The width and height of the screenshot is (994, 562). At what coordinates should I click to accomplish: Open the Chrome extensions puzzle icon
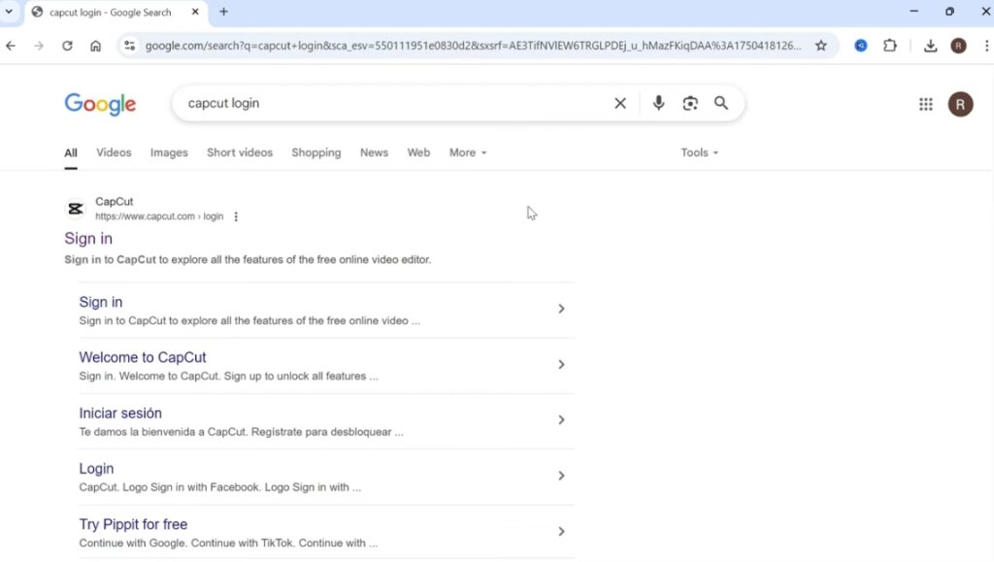(890, 46)
